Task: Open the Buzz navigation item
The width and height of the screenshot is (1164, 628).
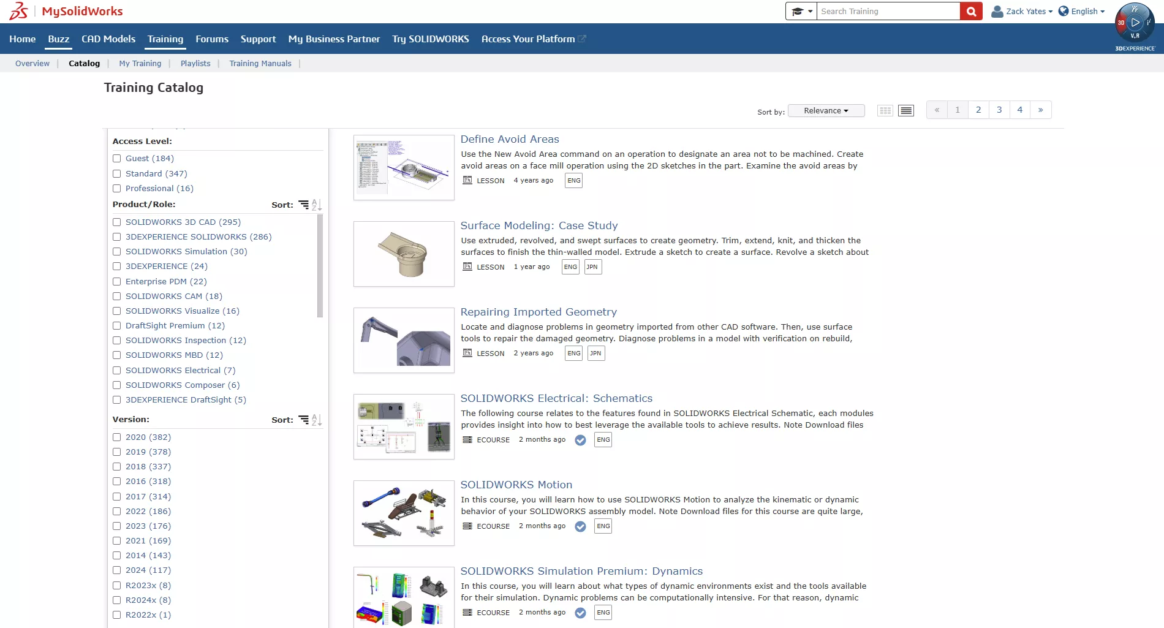Action: (x=59, y=39)
